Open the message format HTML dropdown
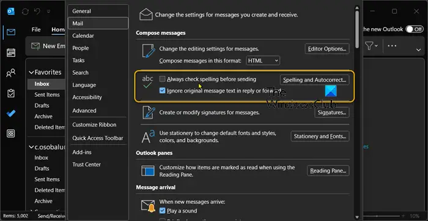The image size is (428, 221). (x=263, y=61)
